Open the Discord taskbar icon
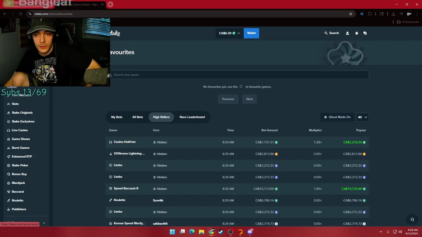 click(250, 232)
